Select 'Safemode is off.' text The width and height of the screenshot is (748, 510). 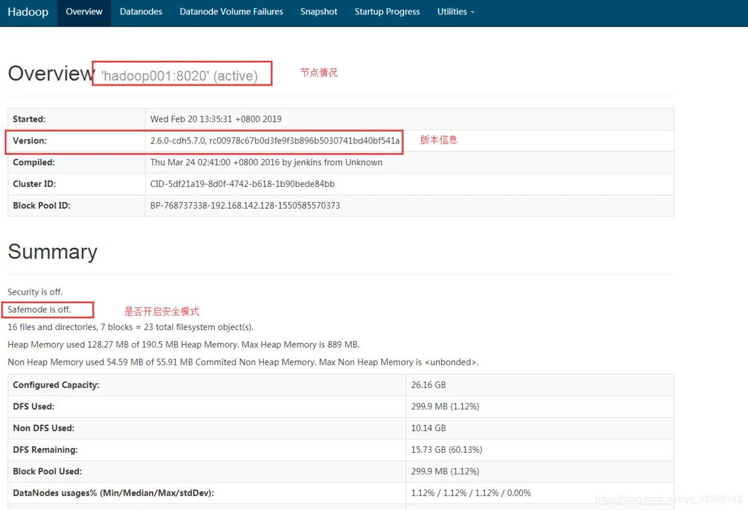(x=39, y=310)
